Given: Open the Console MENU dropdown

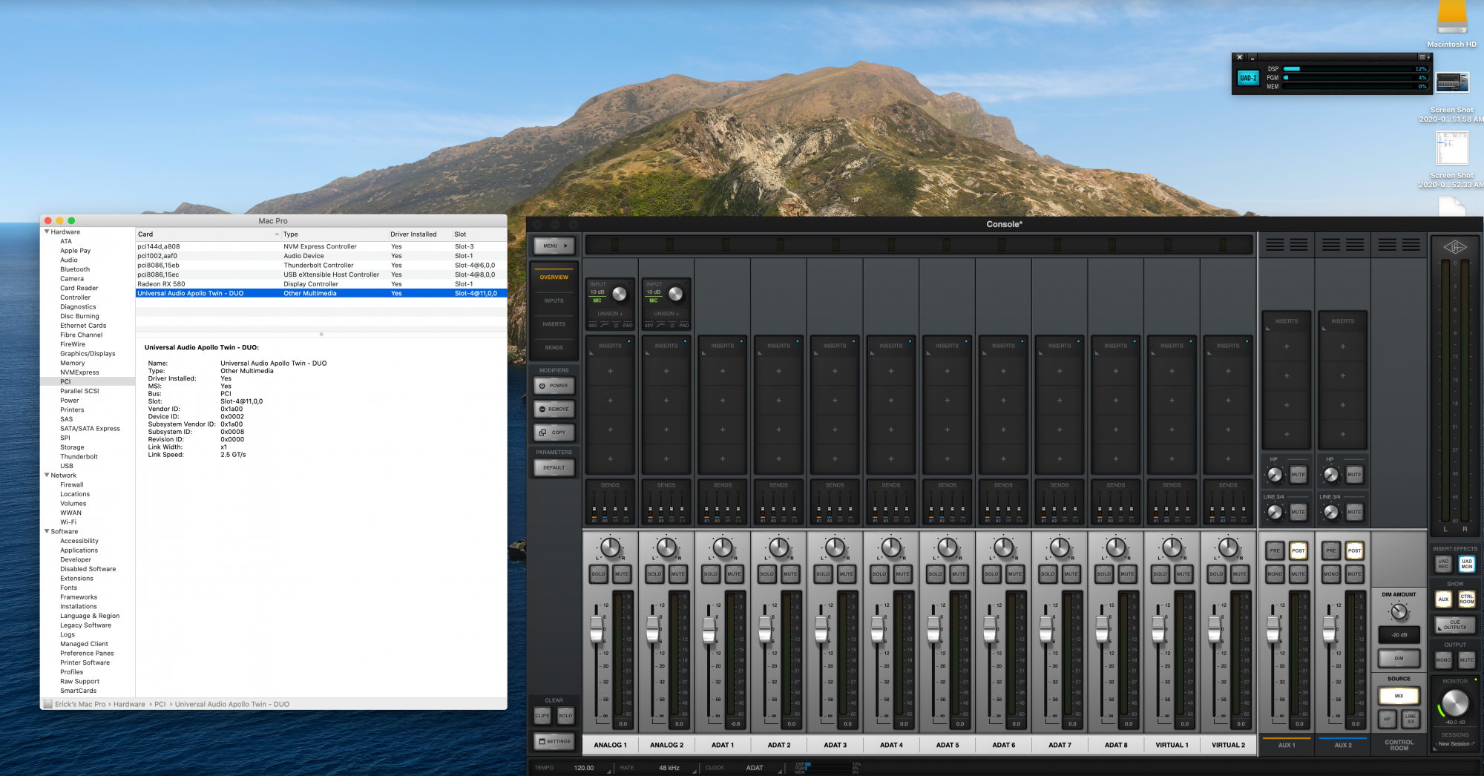Looking at the screenshot, I should (x=554, y=246).
